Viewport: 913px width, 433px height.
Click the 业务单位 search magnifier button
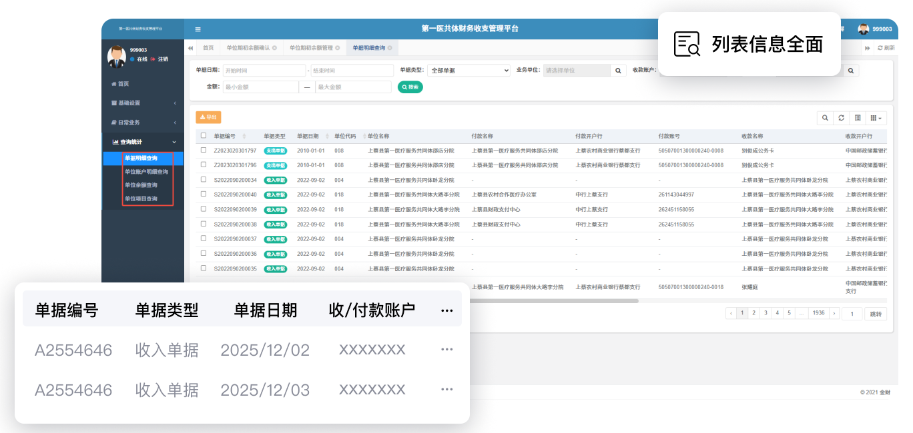tap(619, 70)
